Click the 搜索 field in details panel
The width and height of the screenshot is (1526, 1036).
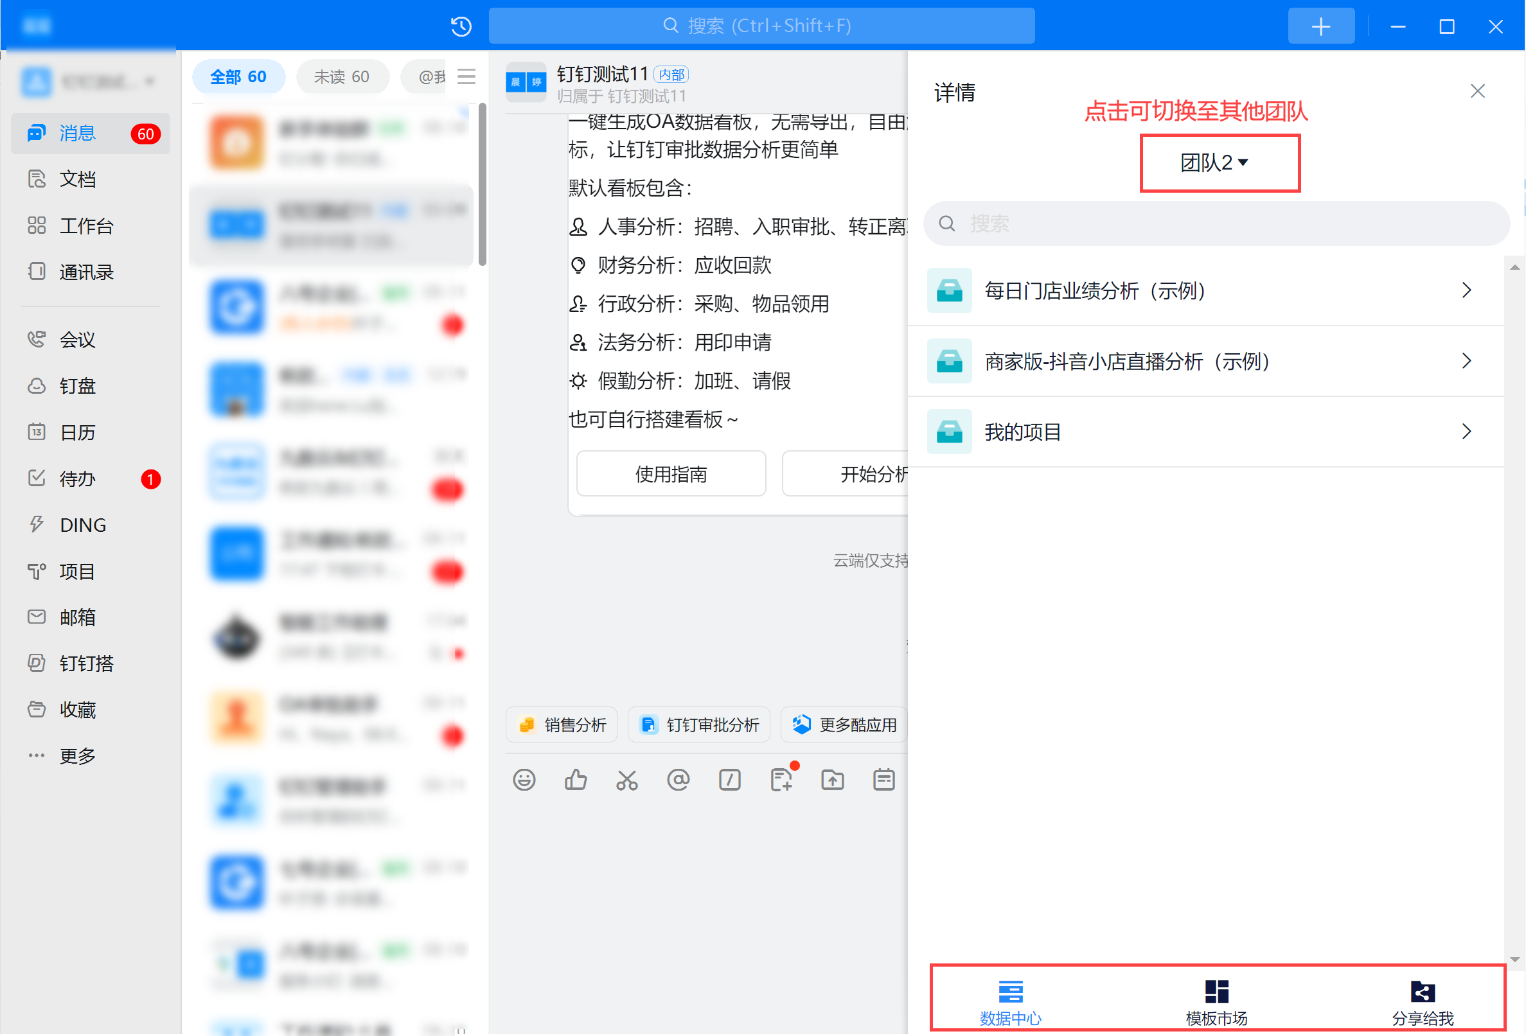click(1216, 224)
